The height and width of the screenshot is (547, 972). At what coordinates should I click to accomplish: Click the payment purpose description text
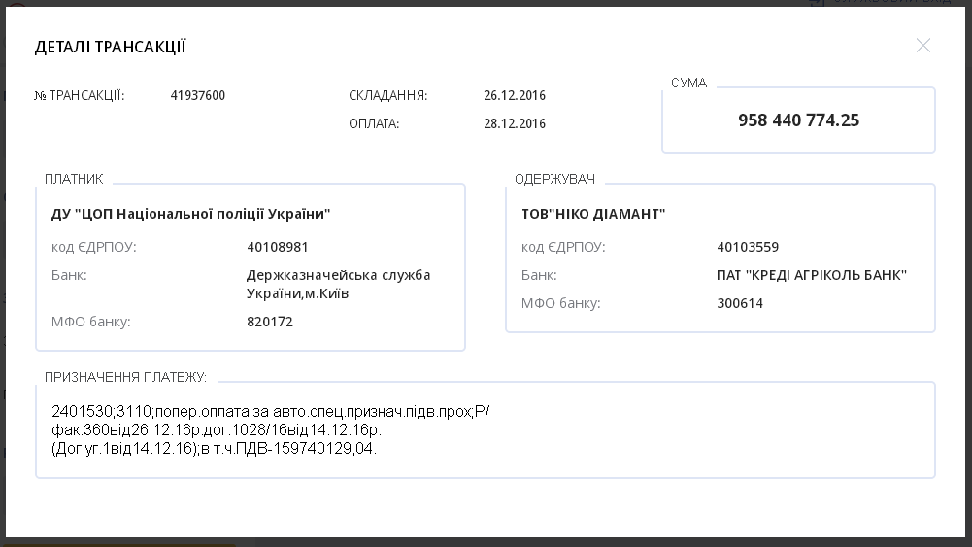point(271,429)
